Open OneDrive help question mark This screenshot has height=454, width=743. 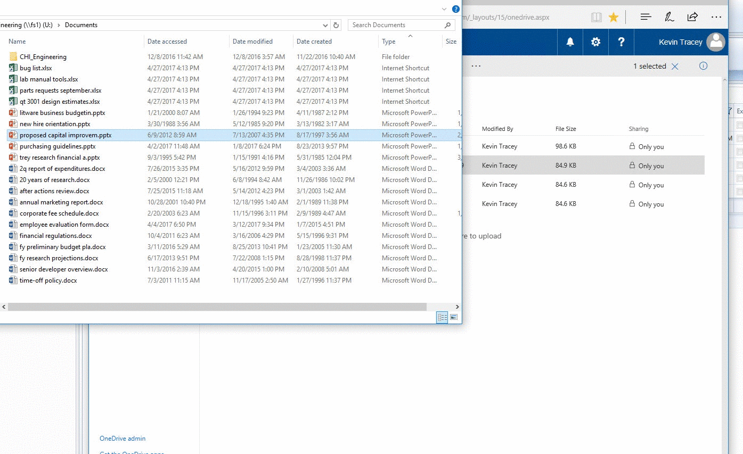click(x=622, y=42)
